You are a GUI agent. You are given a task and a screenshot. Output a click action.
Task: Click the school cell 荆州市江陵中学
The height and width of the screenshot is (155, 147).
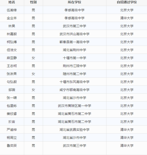pyautogui.click(x=75, y=66)
